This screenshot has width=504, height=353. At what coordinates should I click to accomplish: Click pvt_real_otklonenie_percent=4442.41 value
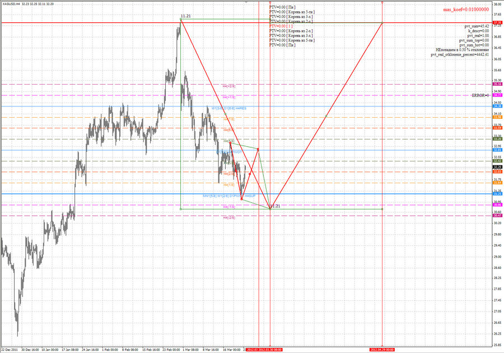point(460,55)
